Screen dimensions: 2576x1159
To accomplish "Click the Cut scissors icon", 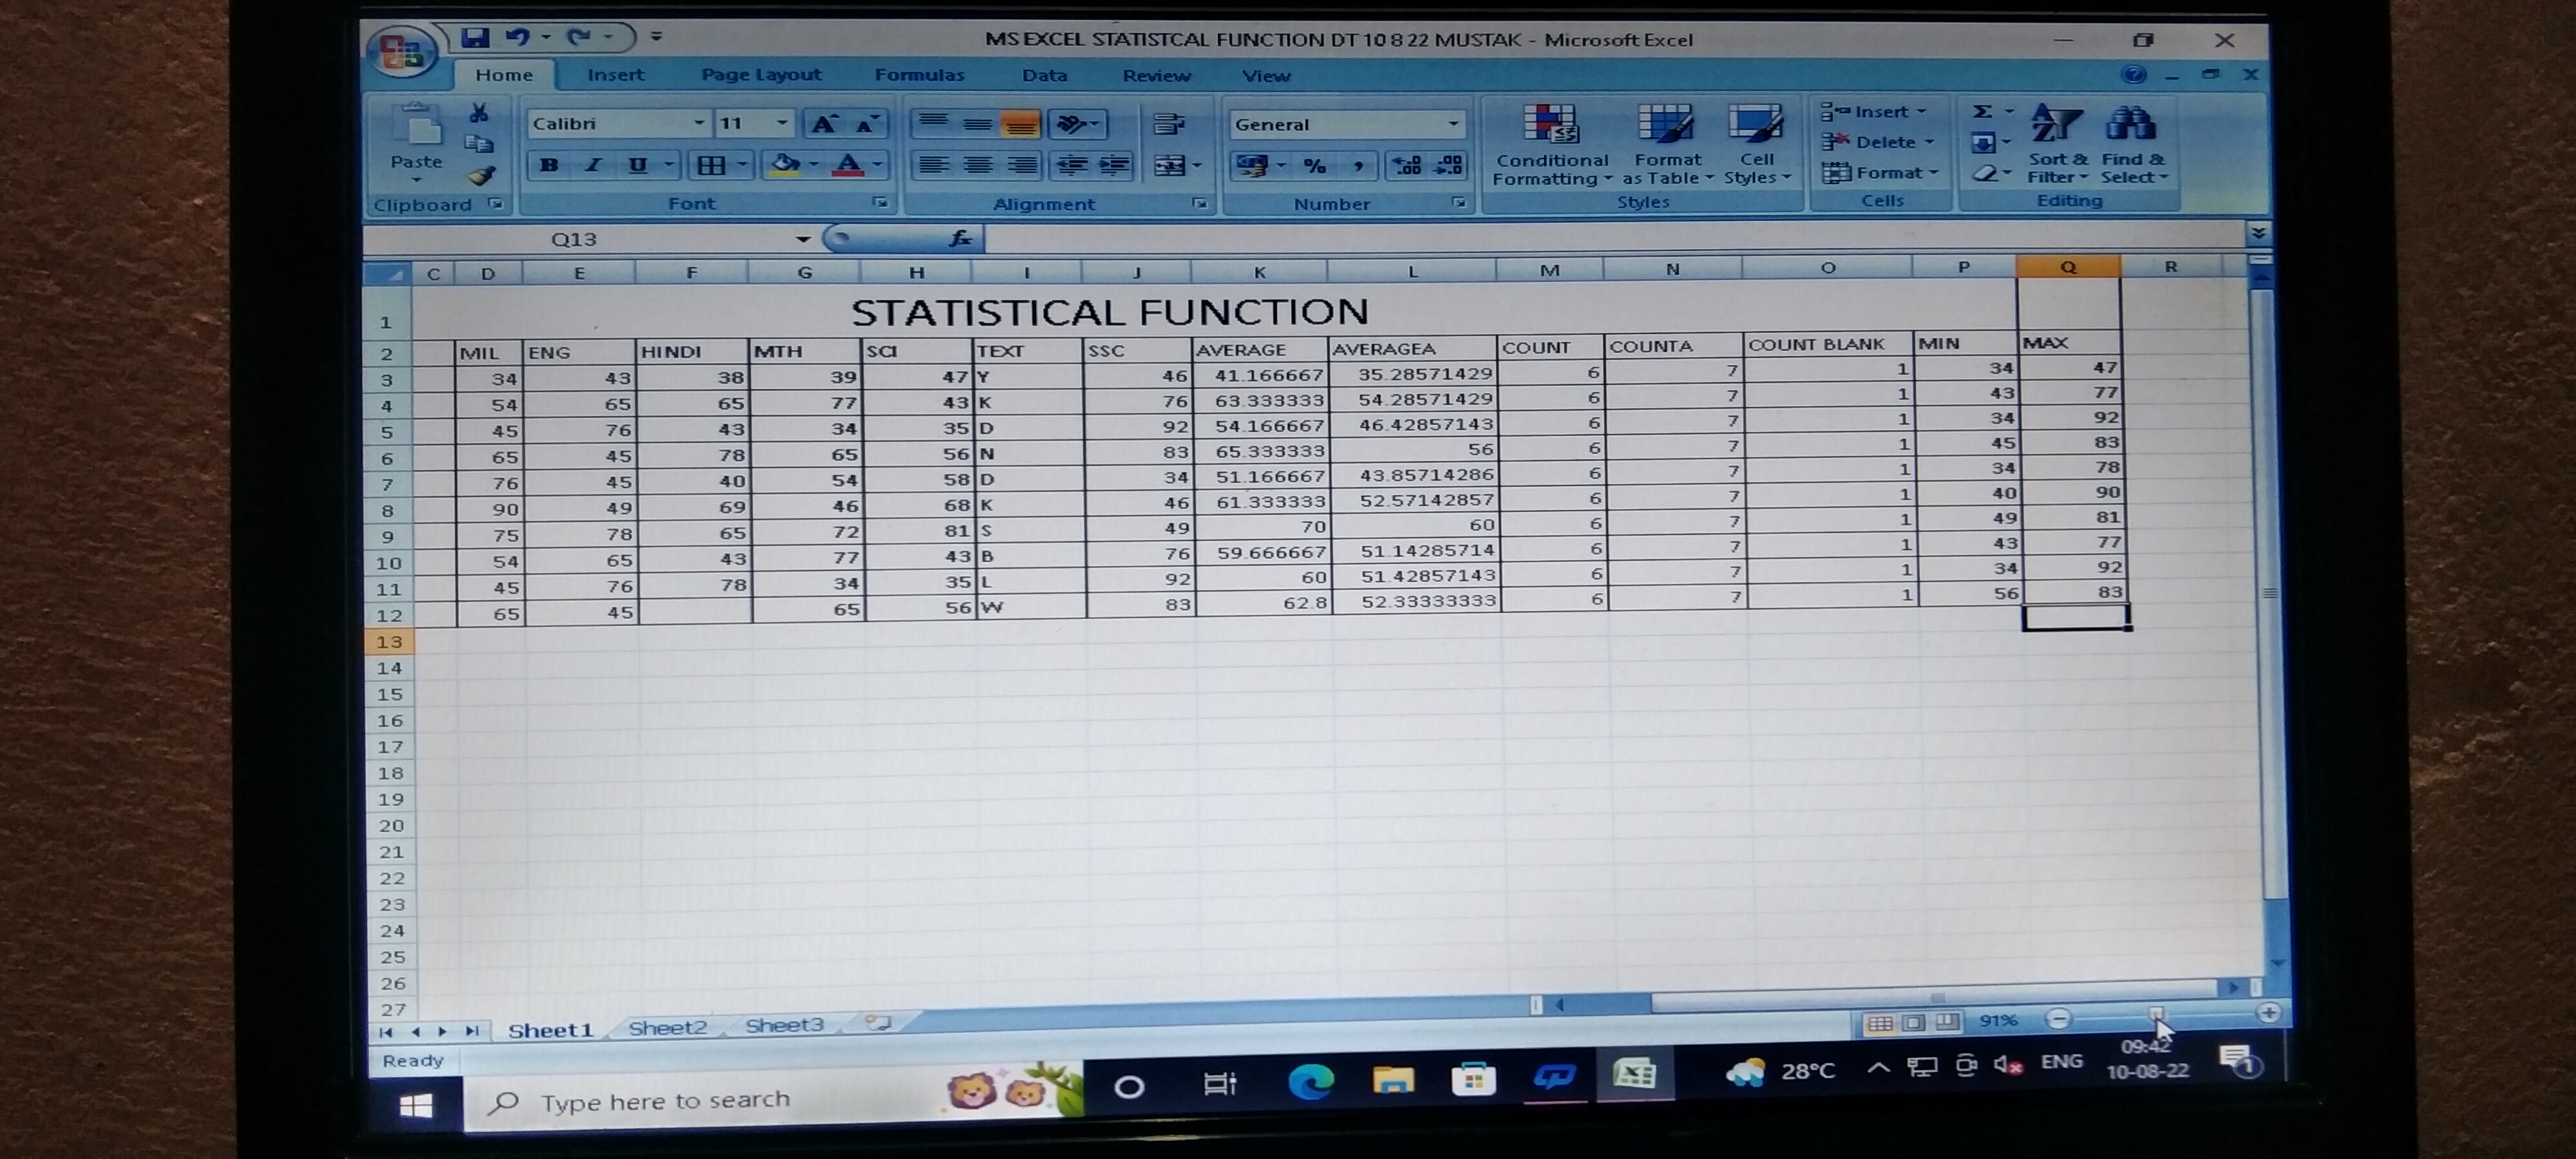I will (479, 113).
